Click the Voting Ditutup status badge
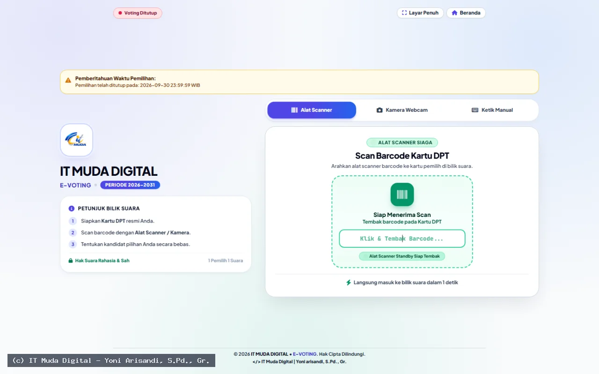Viewport: 599px width, 374px height. 138,13
